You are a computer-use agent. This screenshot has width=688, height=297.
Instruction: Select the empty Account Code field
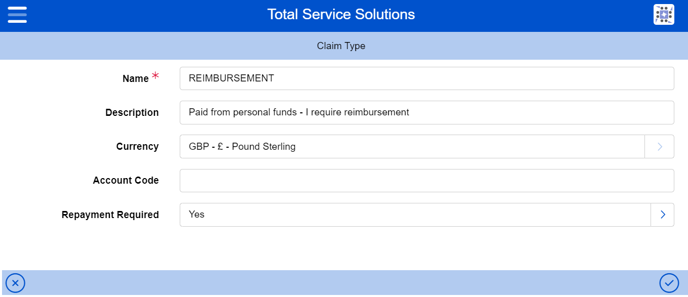point(427,181)
